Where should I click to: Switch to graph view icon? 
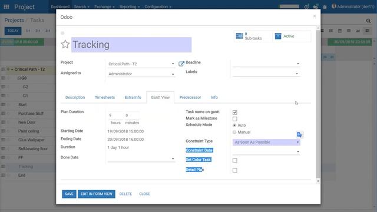[x=358, y=31]
